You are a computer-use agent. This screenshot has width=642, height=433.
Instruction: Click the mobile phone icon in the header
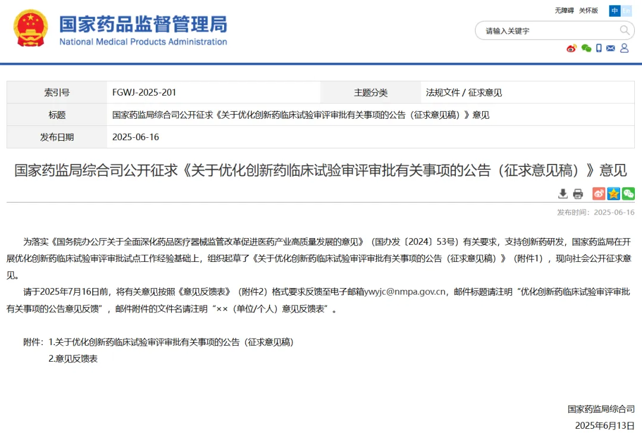tap(599, 48)
